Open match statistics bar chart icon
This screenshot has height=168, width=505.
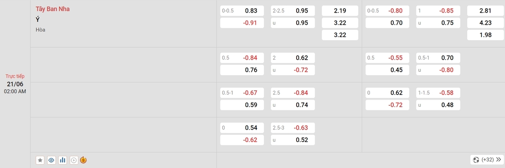63,160
